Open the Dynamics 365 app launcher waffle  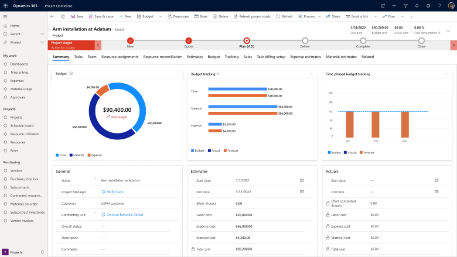pyautogui.click(x=5, y=5)
